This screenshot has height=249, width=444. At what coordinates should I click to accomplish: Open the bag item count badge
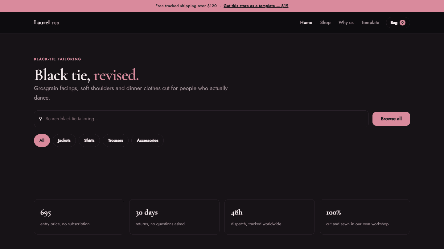coord(402,22)
